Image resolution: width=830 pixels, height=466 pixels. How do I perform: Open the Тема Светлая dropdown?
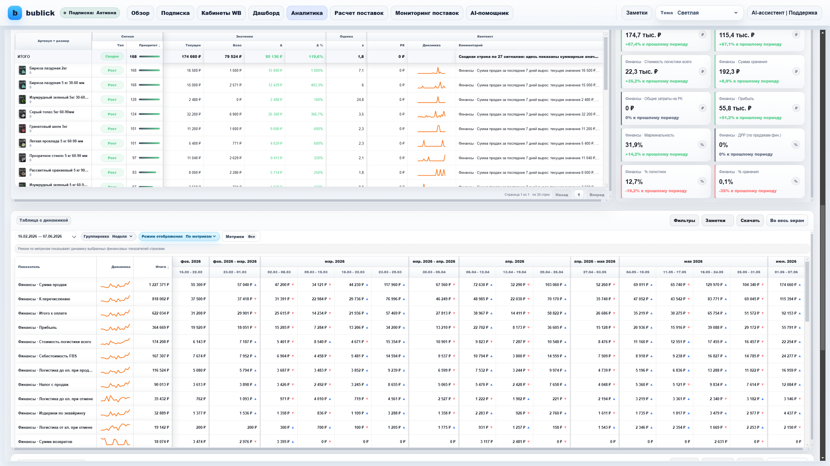coord(699,13)
